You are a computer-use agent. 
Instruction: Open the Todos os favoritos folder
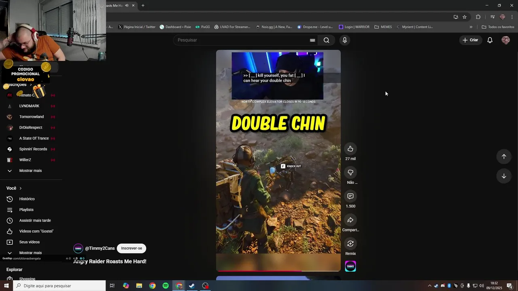tap(498, 27)
